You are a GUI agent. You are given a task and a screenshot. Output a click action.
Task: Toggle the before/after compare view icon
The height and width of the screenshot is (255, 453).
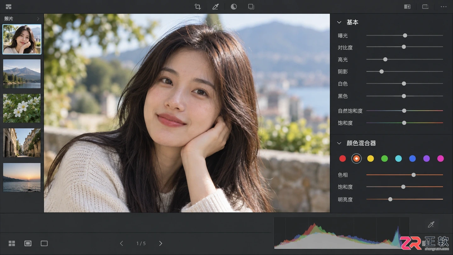pyautogui.click(x=407, y=7)
